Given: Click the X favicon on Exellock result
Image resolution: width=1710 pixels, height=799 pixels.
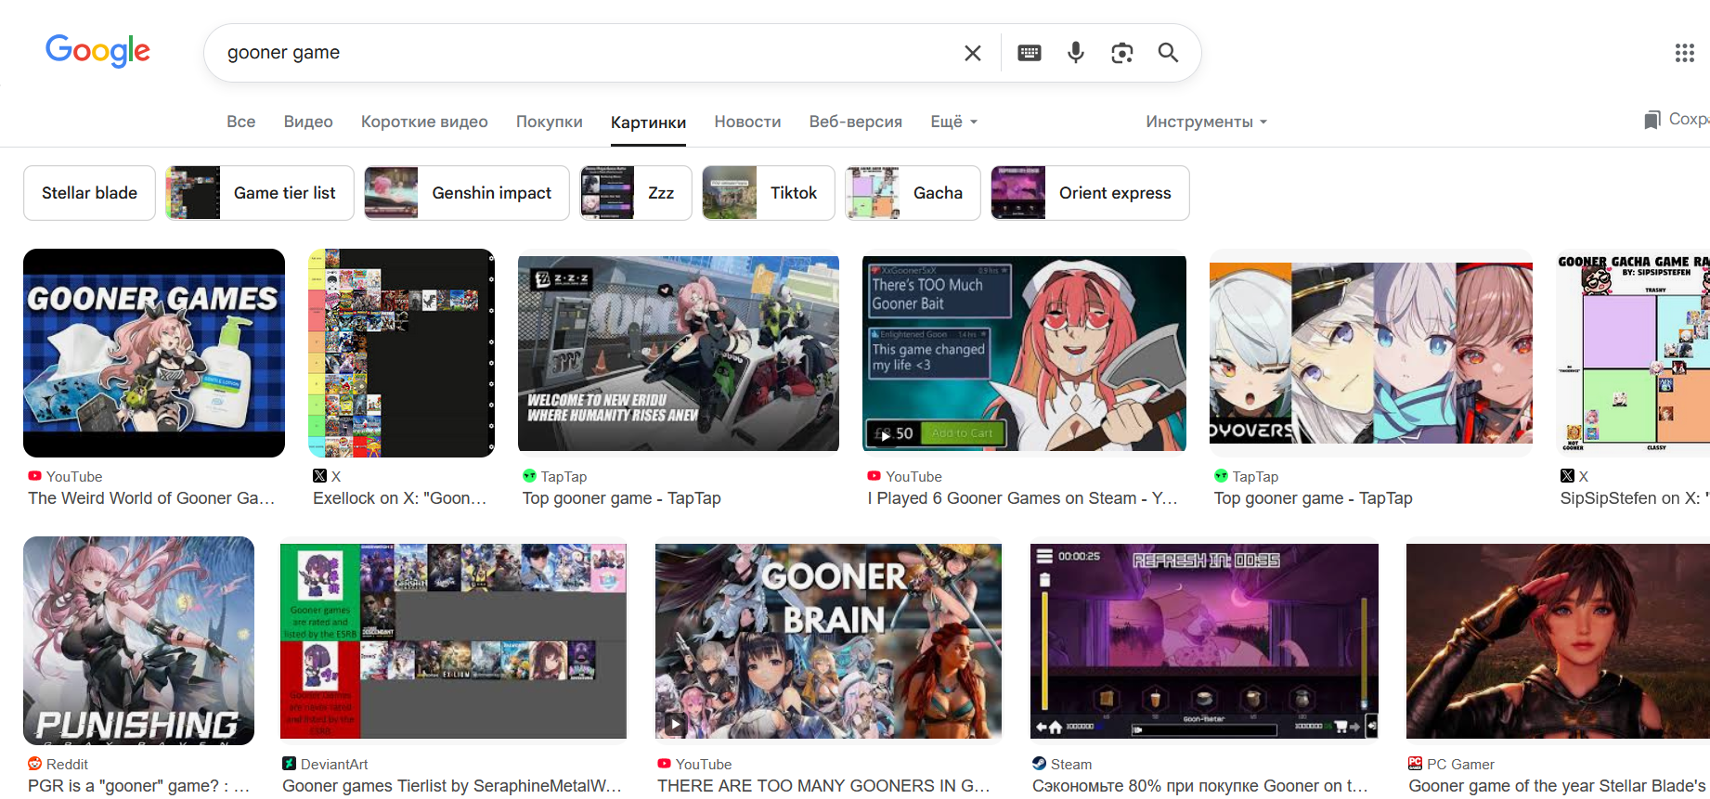Looking at the screenshot, I should click(x=319, y=476).
